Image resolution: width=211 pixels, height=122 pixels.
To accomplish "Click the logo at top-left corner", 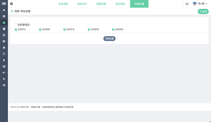I will point(4,4).
